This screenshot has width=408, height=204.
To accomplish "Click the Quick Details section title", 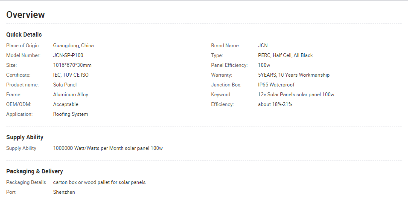I will [x=24, y=34].
